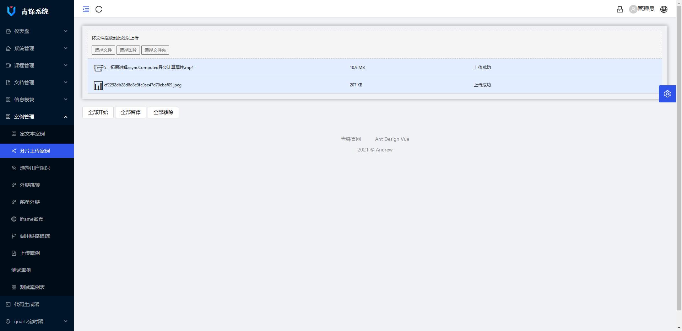This screenshot has width=682, height=331.
Task: Click the 全部开始 button
Action: 98,112
